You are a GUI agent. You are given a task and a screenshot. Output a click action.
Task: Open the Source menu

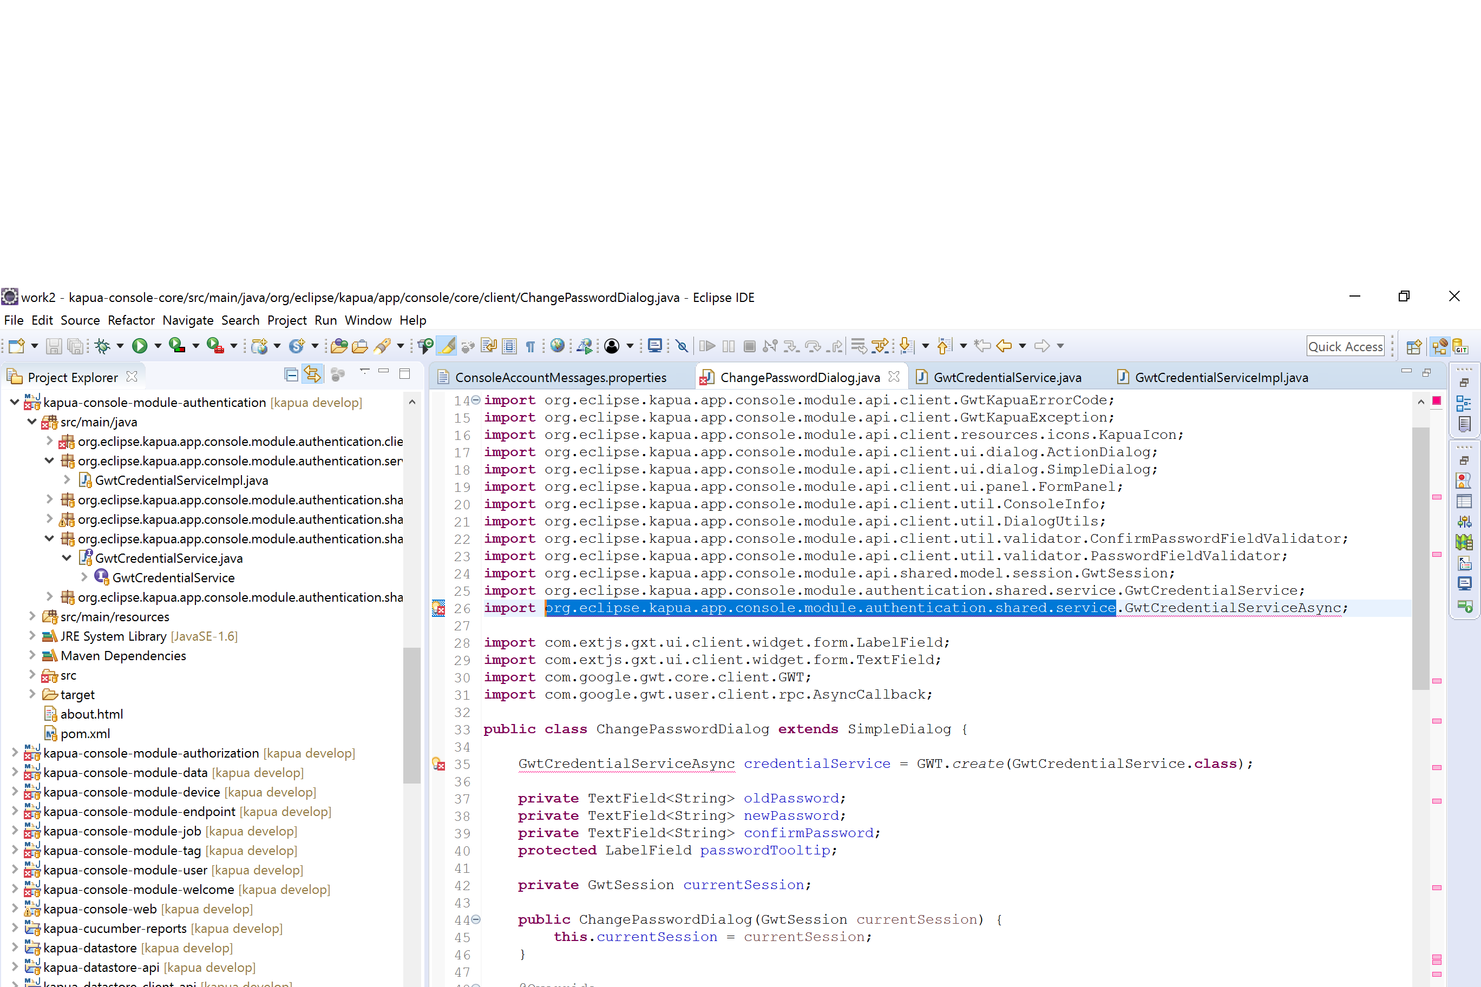pos(80,320)
